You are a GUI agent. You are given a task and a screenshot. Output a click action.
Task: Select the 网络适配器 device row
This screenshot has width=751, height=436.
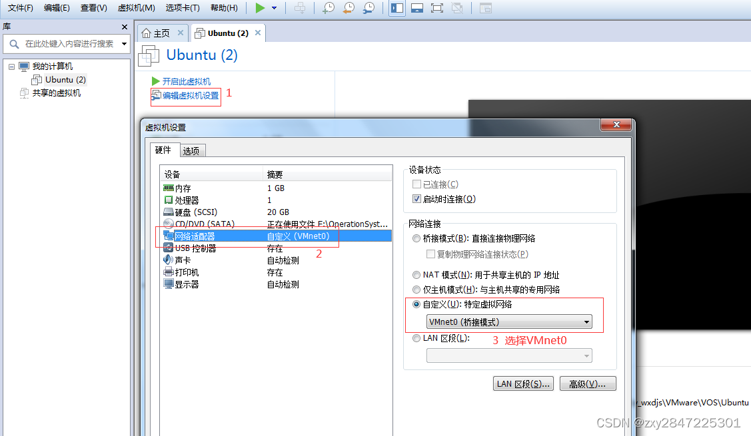[277, 236]
